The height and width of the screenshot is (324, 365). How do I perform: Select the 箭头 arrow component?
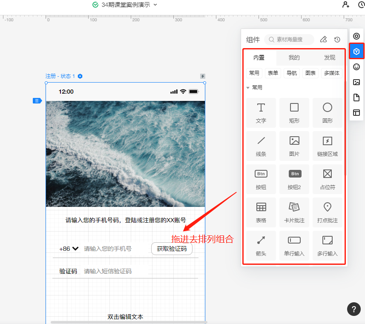coord(261,246)
